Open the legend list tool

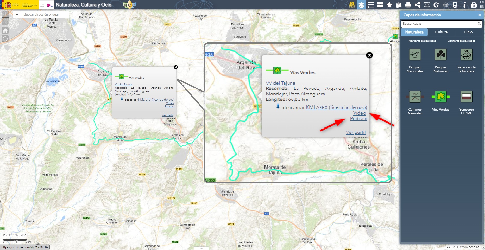(x=370, y=5)
